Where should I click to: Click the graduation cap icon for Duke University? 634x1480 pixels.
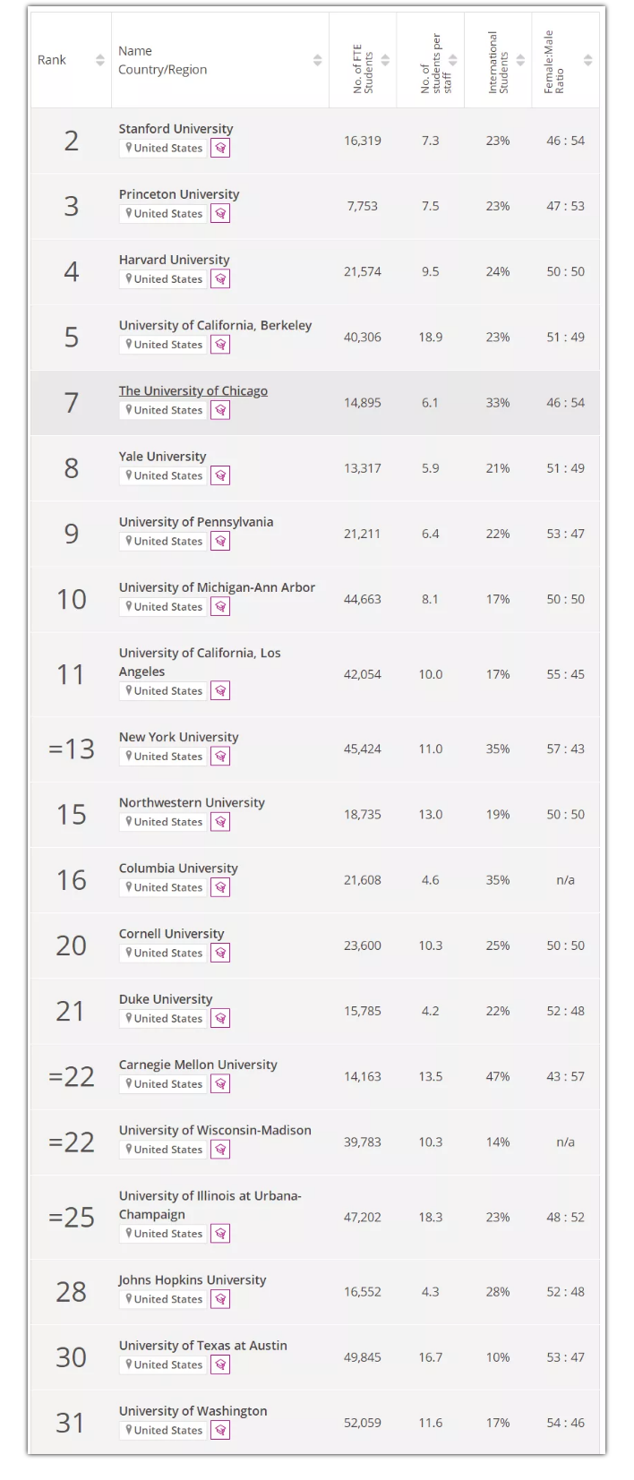220,1019
